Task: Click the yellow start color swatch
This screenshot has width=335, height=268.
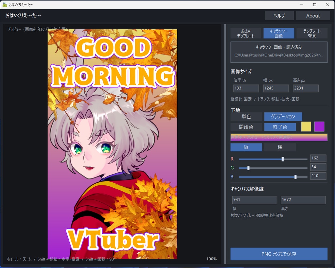Action: tap(306, 126)
